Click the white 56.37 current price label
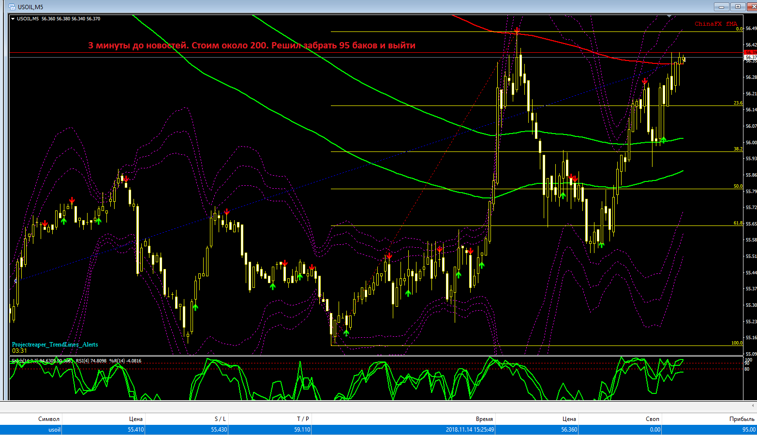757x435 pixels. 751,57
